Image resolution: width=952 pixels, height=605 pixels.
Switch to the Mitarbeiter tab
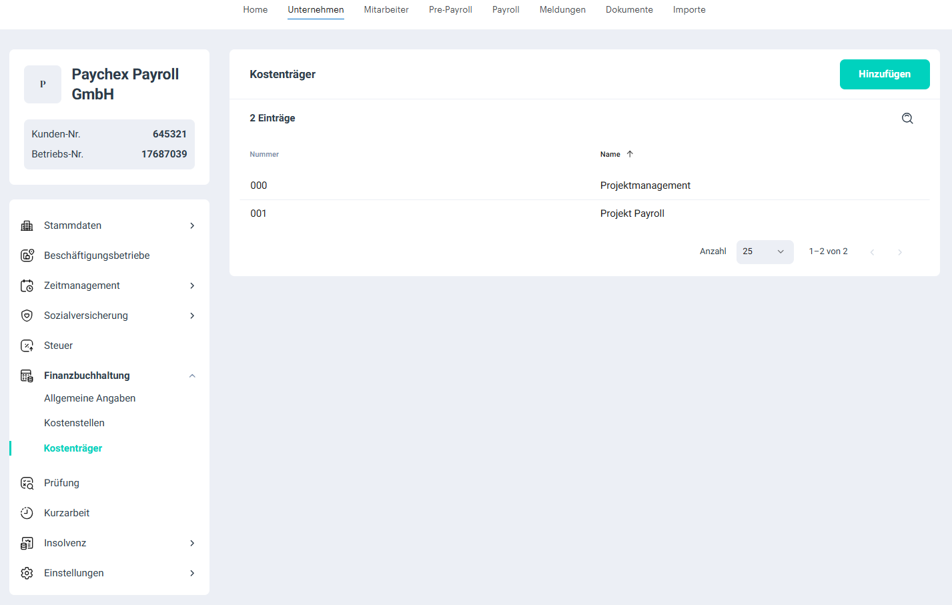[x=386, y=10]
